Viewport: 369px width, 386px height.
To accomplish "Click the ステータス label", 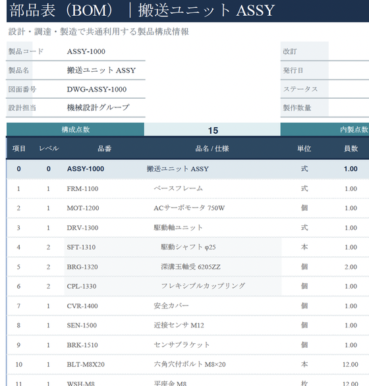I will tap(300, 89).
